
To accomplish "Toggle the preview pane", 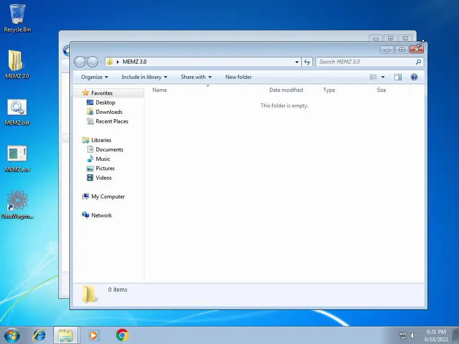I will (x=398, y=77).
